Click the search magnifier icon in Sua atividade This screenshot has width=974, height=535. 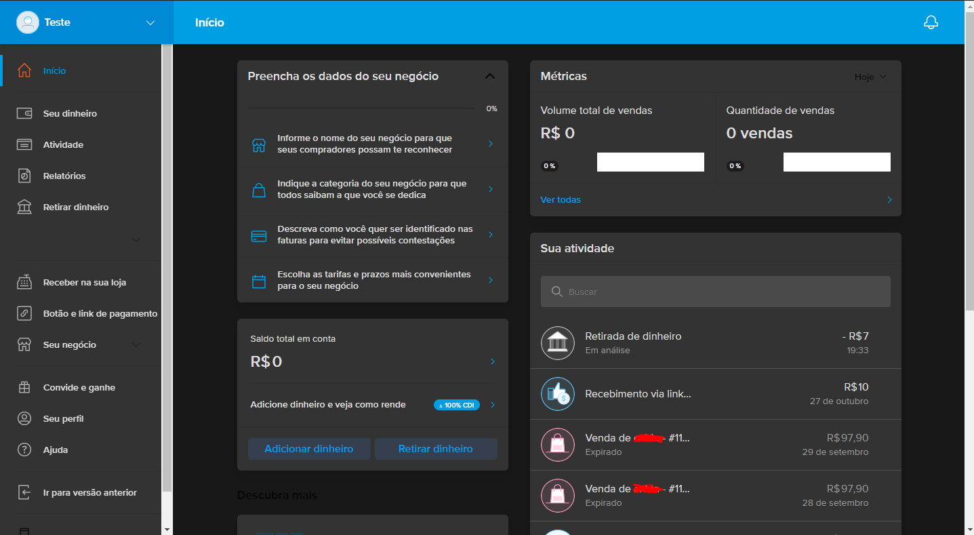click(557, 292)
